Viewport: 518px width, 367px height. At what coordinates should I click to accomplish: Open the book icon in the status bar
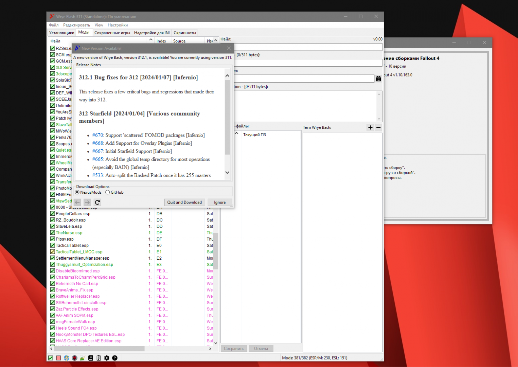click(x=90, y=358)
